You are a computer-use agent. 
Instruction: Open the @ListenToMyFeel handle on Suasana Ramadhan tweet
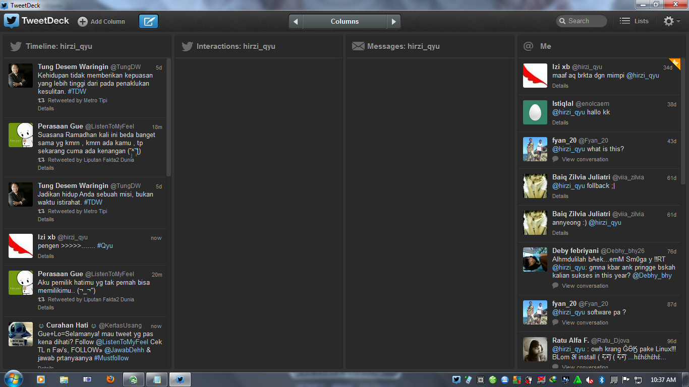[x=109, y=126]
